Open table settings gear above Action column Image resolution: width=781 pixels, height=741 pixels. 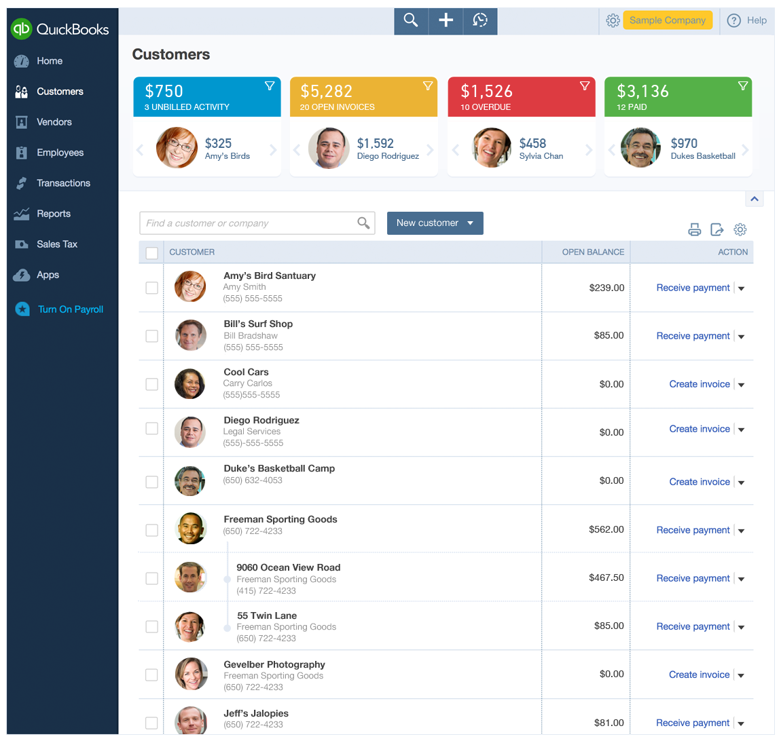(x=740, y=229)
